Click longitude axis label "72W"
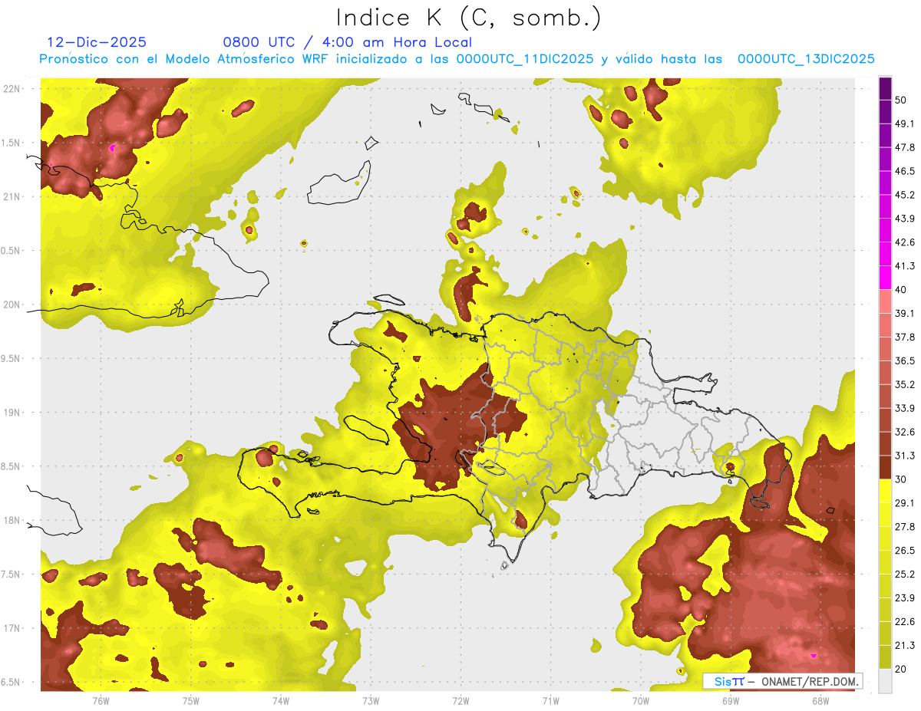 [x=460, y=700]
